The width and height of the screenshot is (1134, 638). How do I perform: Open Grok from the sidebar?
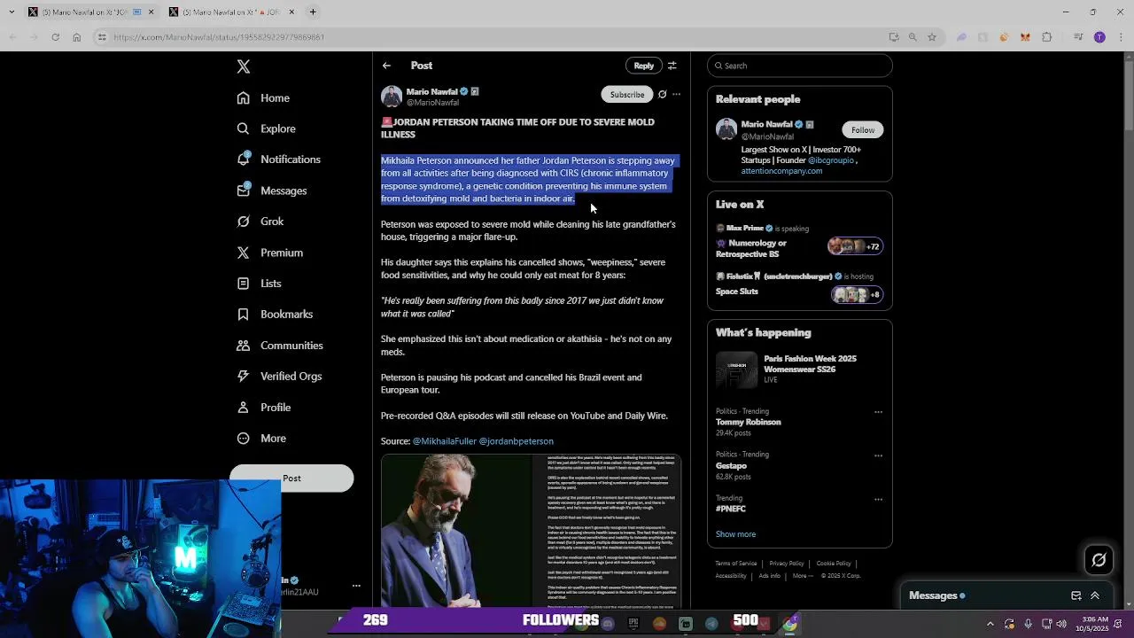[x=260, y=222]
